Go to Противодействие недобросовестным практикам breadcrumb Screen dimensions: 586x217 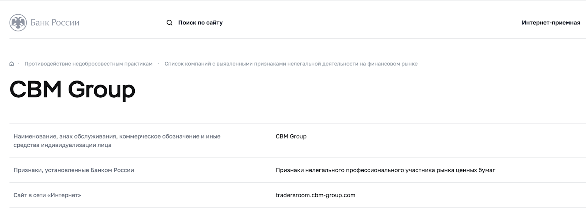[x=88, y=64]
